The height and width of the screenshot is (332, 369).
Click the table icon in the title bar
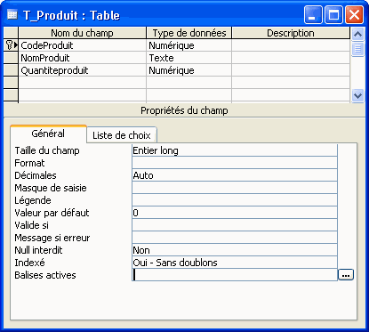click(x=12, y=14)
